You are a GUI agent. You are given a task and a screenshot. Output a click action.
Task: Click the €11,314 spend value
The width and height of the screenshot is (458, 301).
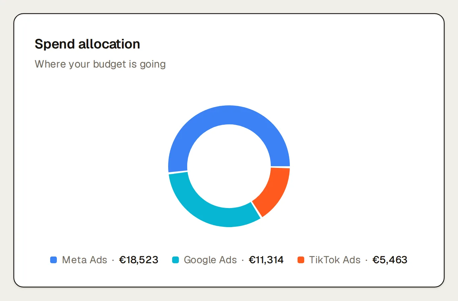coord(266,260)
